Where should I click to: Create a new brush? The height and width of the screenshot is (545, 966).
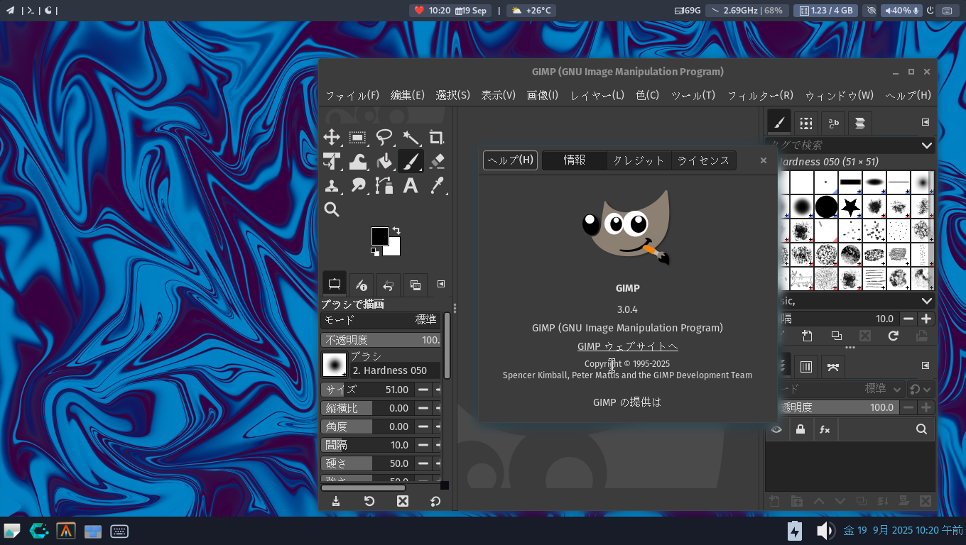click(x=807, y=336)
